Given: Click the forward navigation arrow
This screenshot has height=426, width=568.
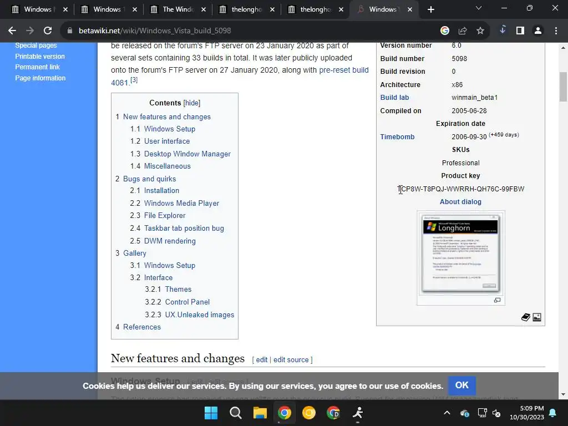Looking at the screenshot, I should [30, 31].
